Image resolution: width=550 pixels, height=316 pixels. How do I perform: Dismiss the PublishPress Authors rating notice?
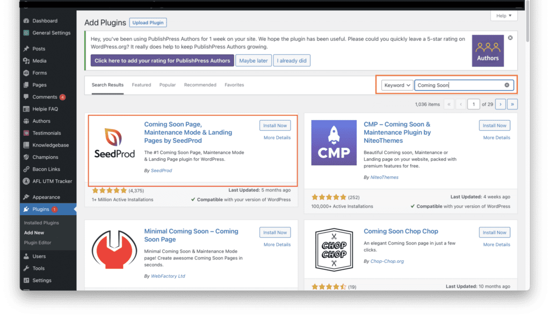coord(510,38)
